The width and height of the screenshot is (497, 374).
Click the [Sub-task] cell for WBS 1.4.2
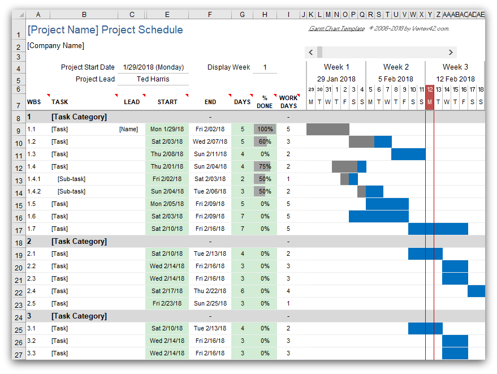pyautogui.click(x=72, y=191)
